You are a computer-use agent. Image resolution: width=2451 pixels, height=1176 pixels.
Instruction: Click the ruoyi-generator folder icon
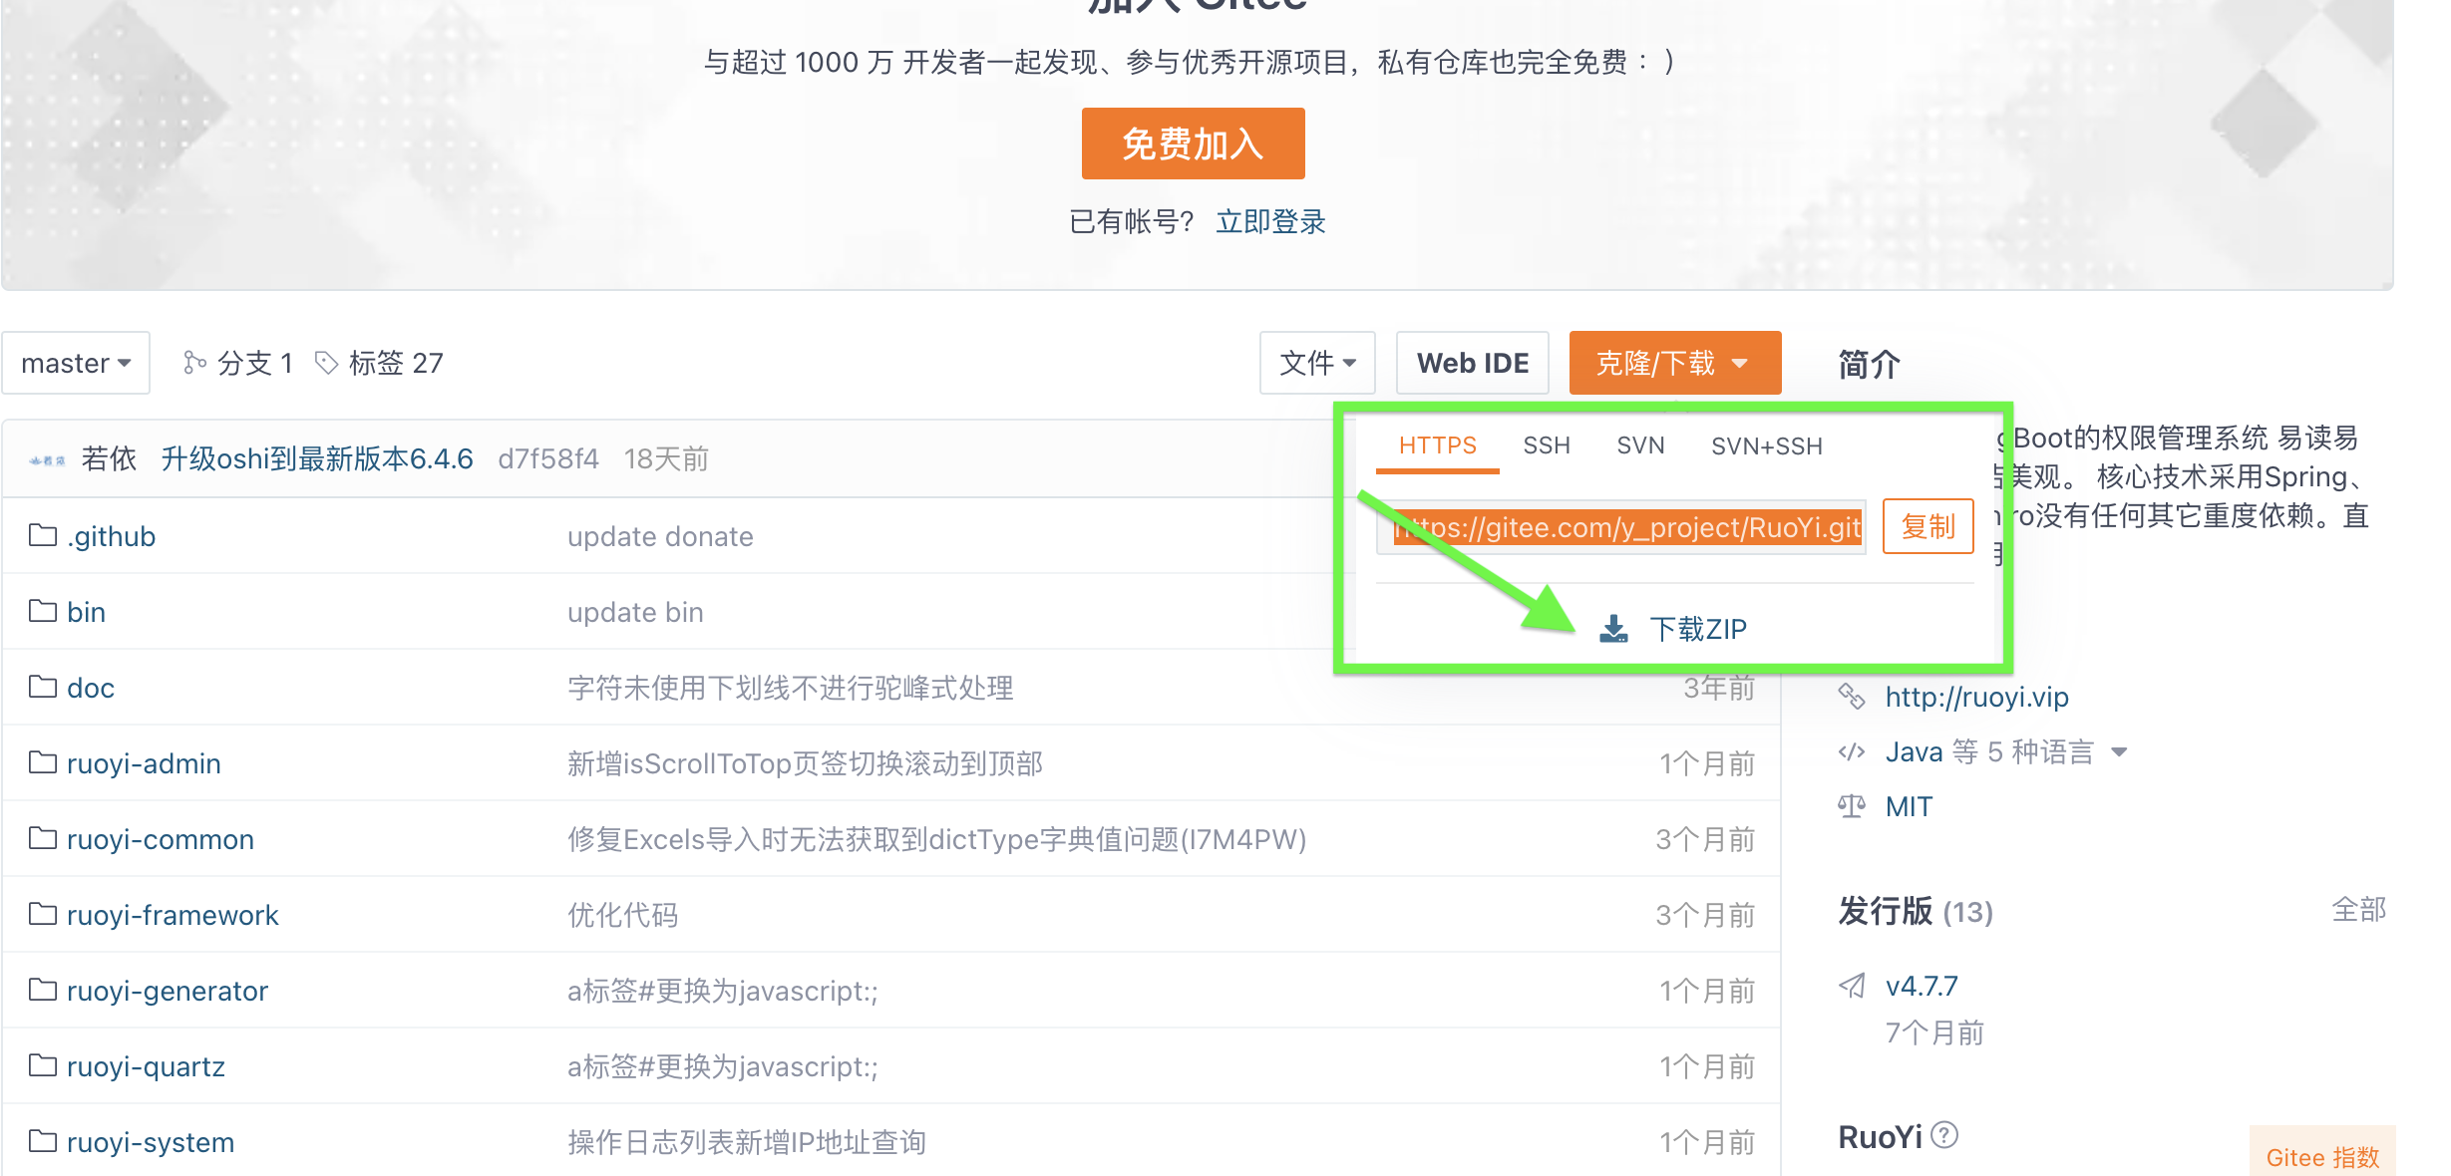coord(43,990)
